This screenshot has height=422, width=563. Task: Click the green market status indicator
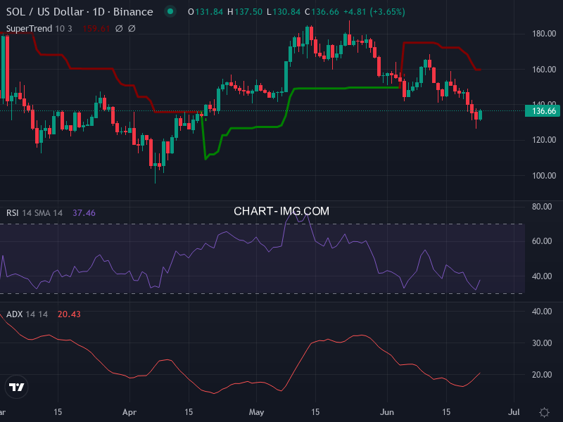(x=170, y=12)
